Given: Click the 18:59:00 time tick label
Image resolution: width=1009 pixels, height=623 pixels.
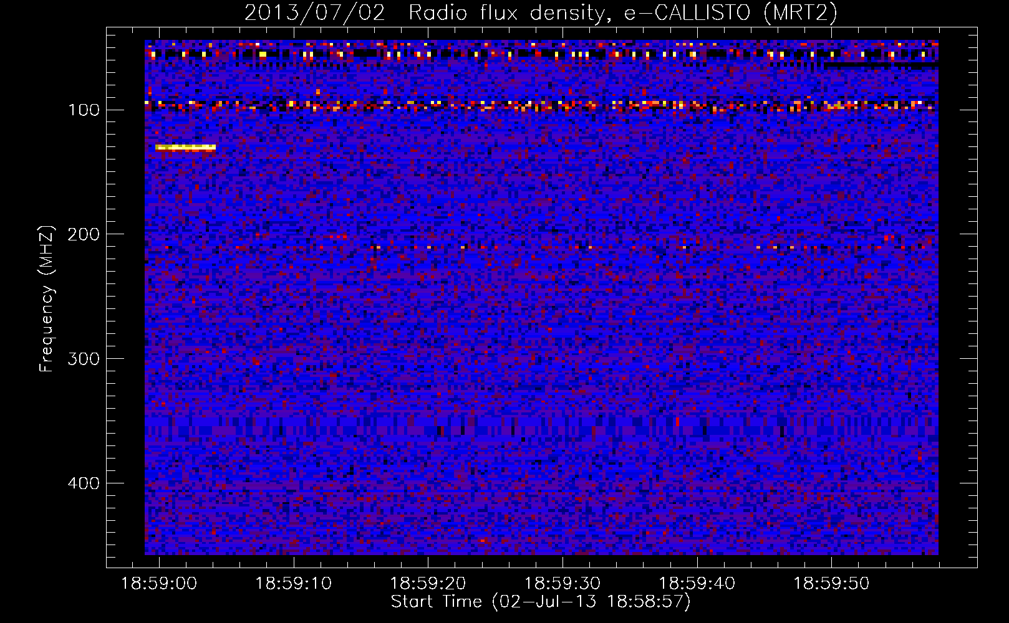Looking at the screenshot, I should (159, 584).
